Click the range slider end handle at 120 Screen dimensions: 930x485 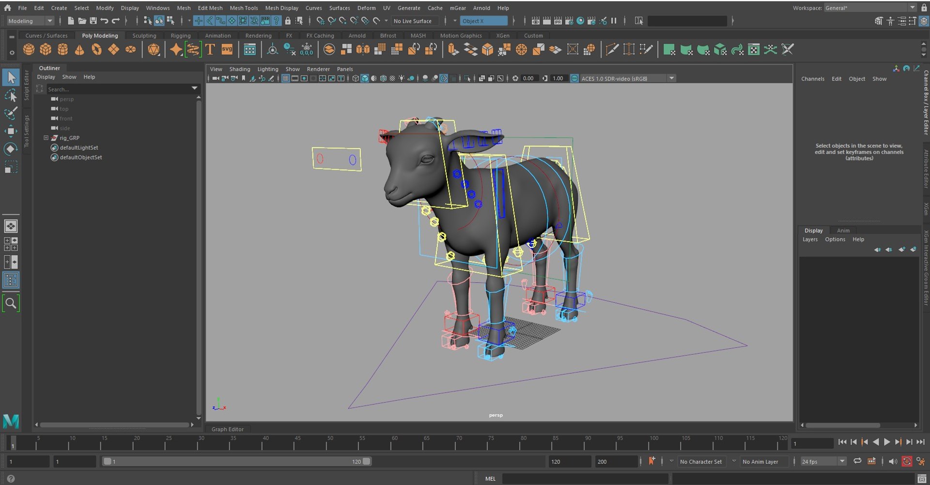click(367, 462)
